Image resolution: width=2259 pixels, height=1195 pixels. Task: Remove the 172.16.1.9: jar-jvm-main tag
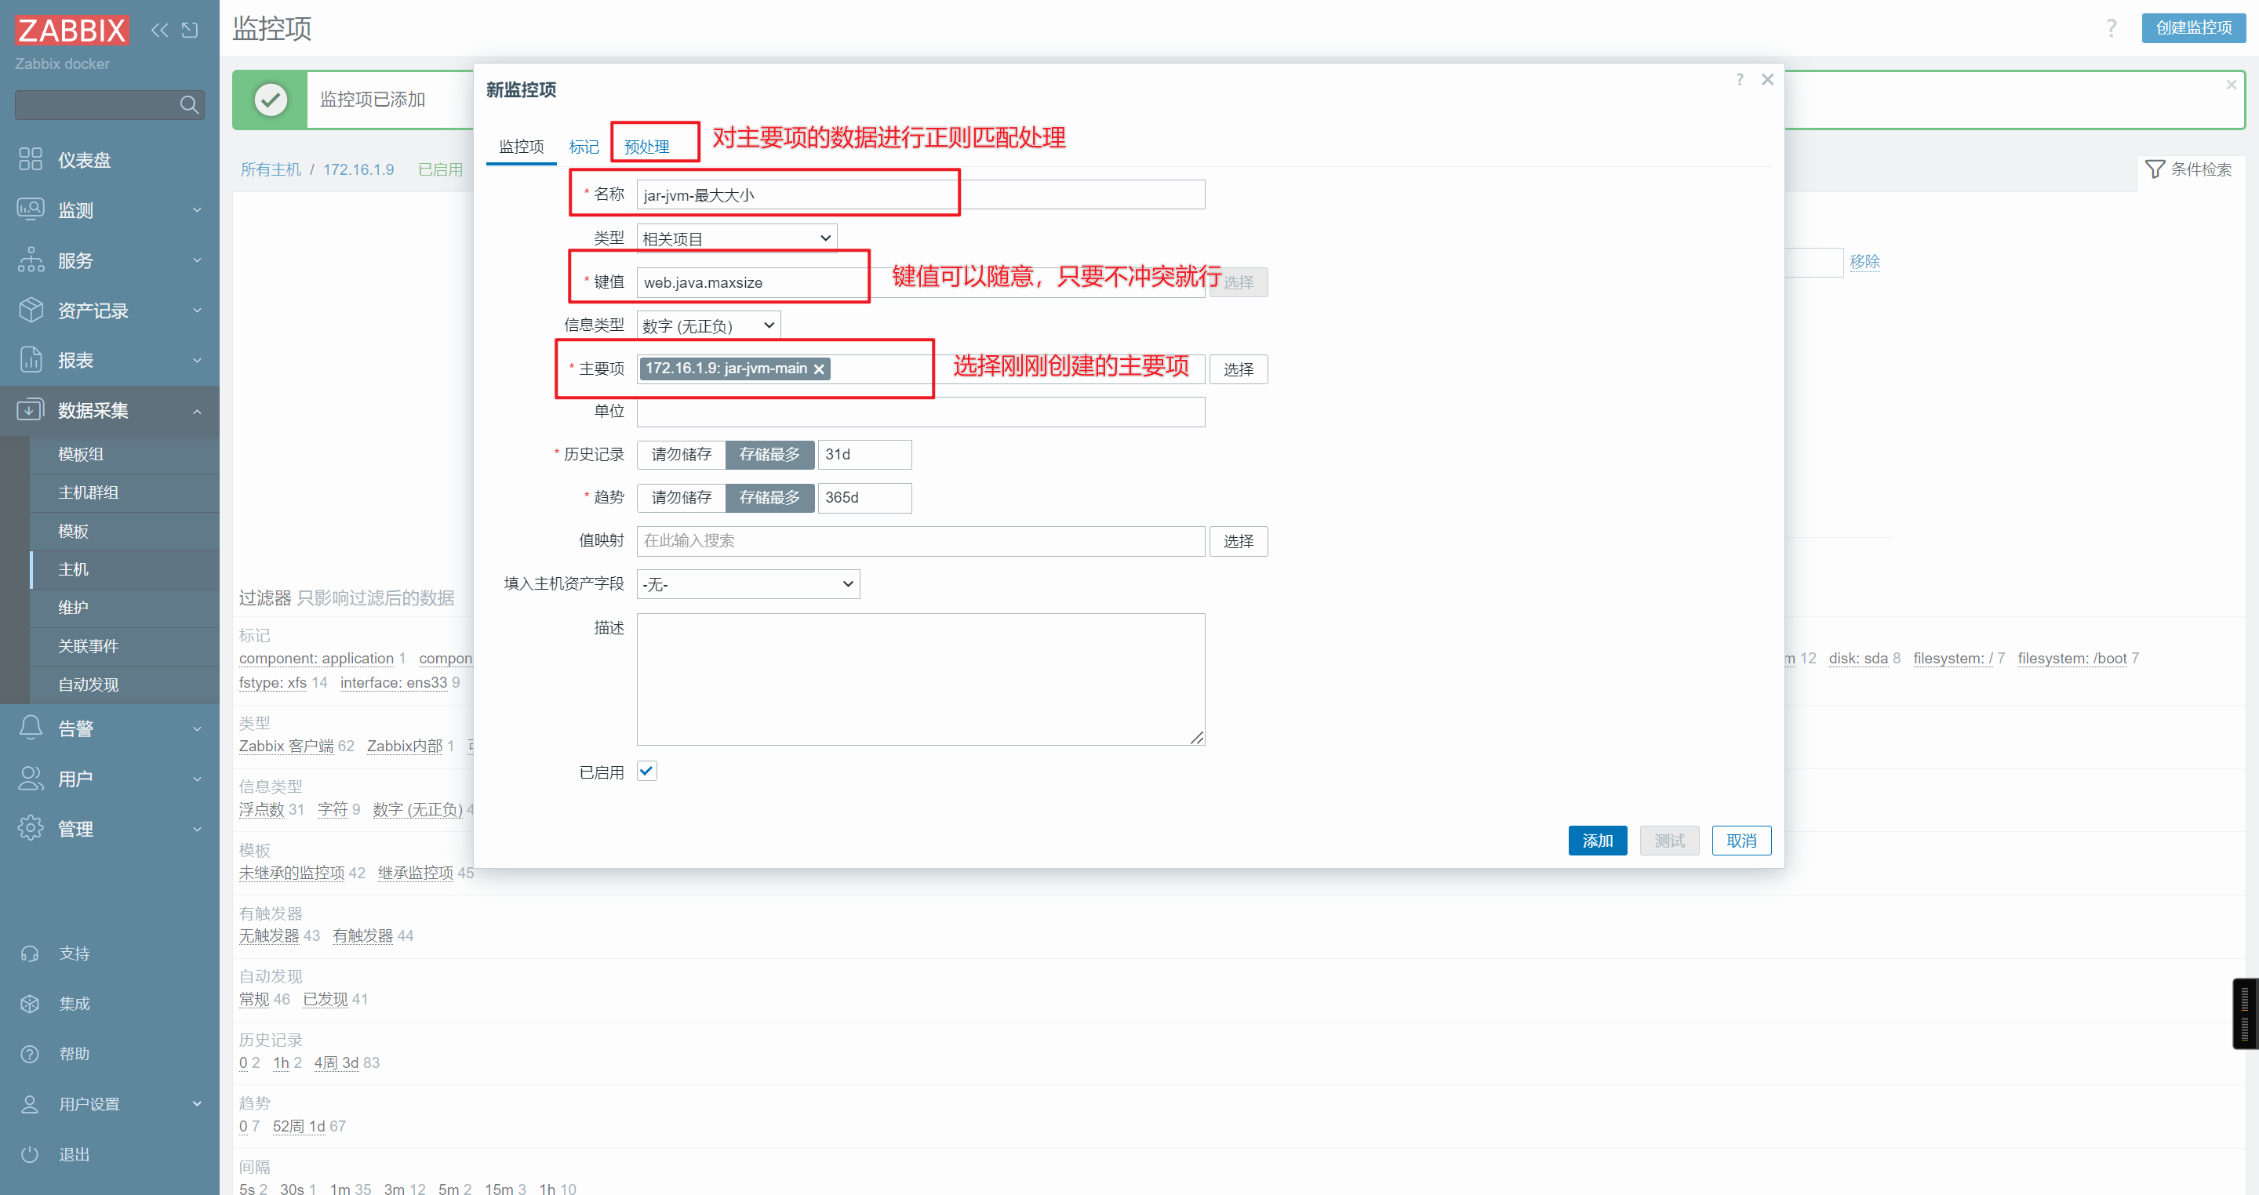[819, 369]
